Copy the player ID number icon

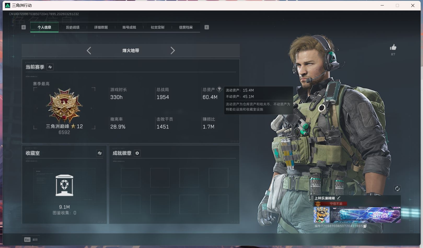coord(365,226)
